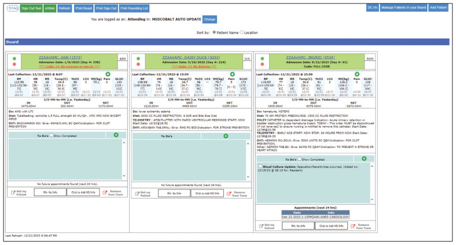Click to Add MD Info for Ingrid

point(331,226)
